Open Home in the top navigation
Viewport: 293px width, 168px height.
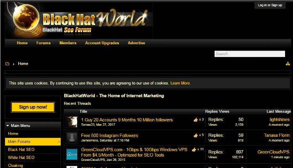point(22,43)
